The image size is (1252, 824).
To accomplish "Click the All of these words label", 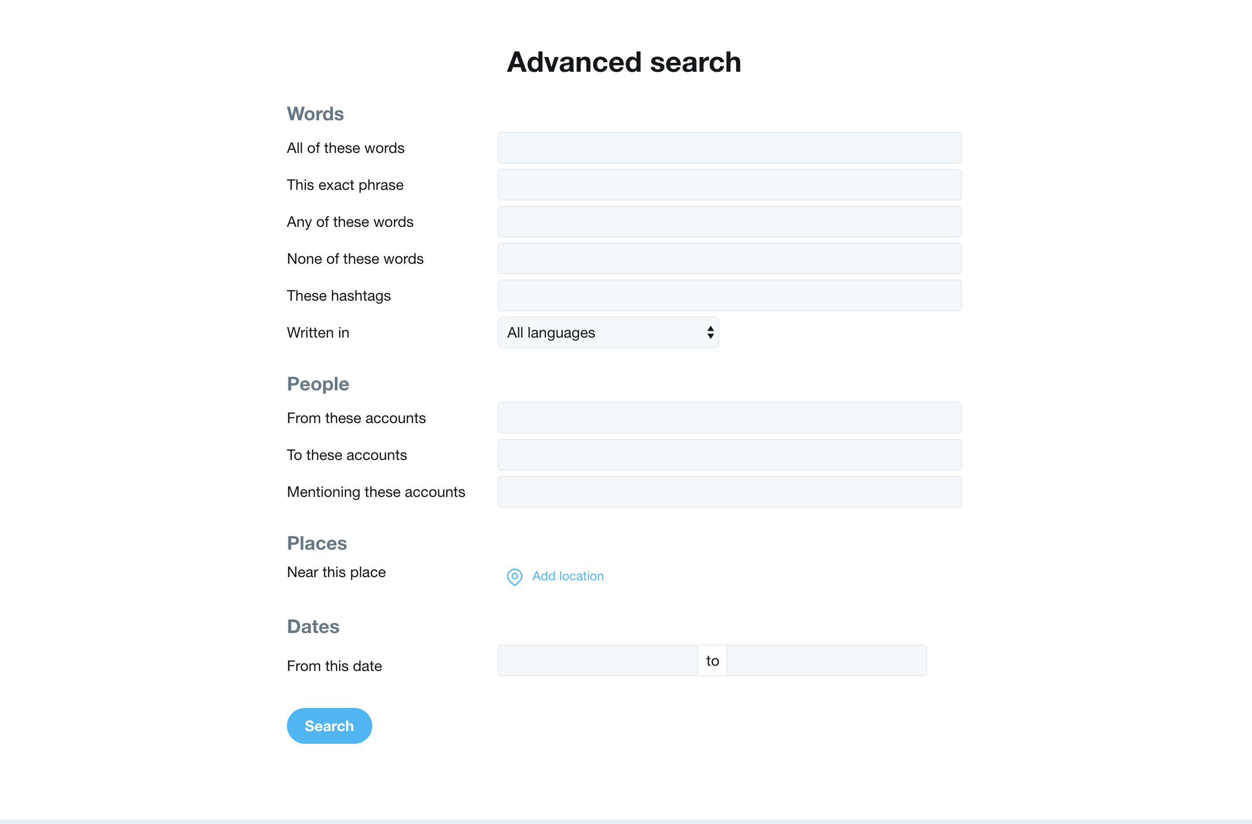I will point(345,148).
